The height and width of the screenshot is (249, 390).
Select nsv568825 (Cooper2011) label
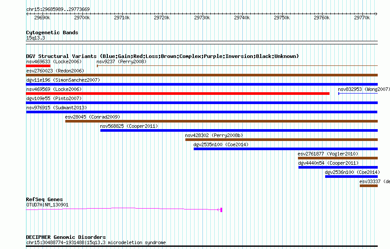129,126
